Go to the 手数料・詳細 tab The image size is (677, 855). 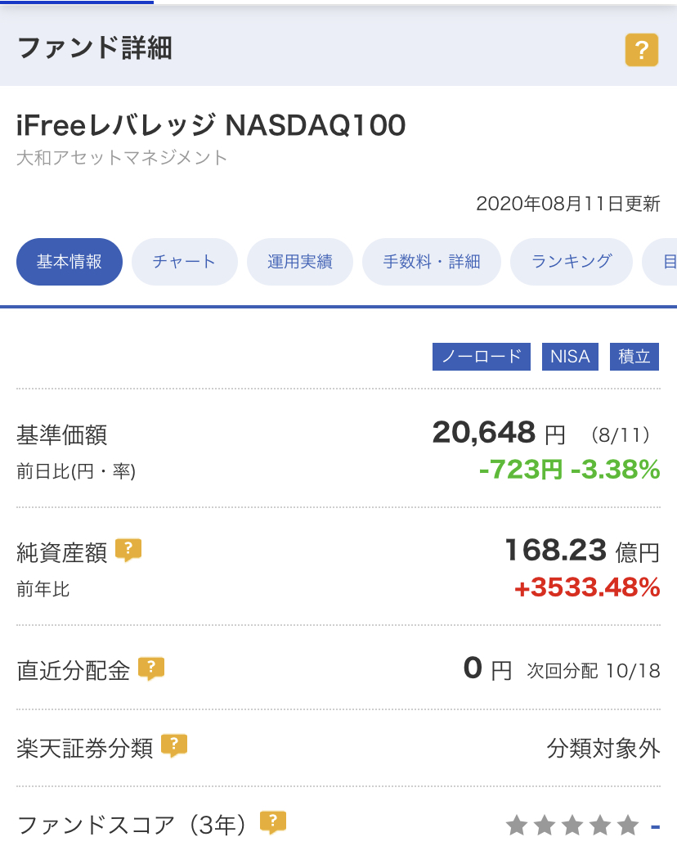pos(431,262)
